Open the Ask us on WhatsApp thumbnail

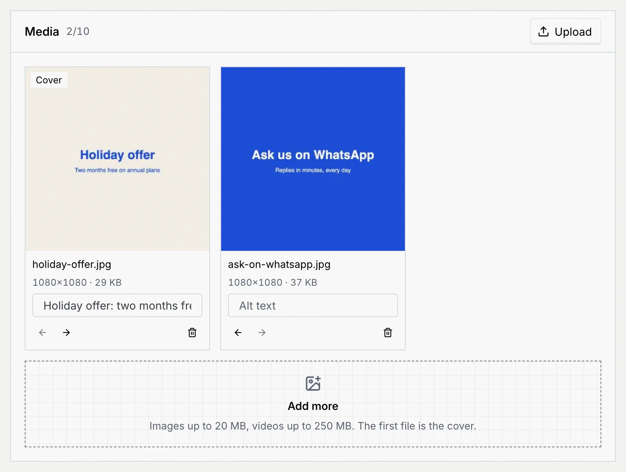[313, 159]
